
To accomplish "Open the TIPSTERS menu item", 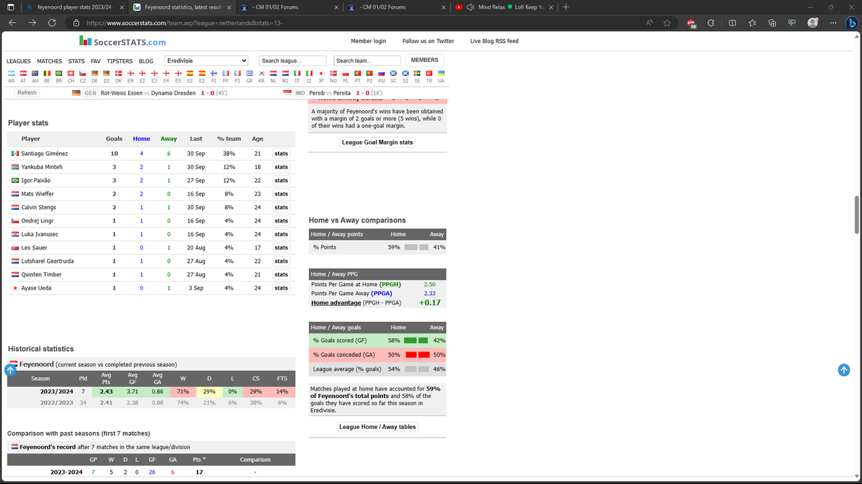I will (119, 61).
